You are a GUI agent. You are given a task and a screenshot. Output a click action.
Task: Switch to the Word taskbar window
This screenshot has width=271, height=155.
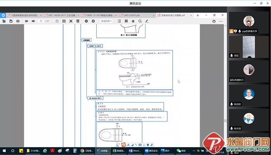[x=135, y=151]
